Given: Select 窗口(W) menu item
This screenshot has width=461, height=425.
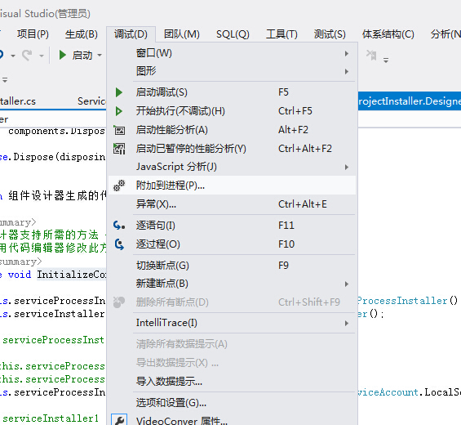Looking at the screenshot, I should pos(232,53).
